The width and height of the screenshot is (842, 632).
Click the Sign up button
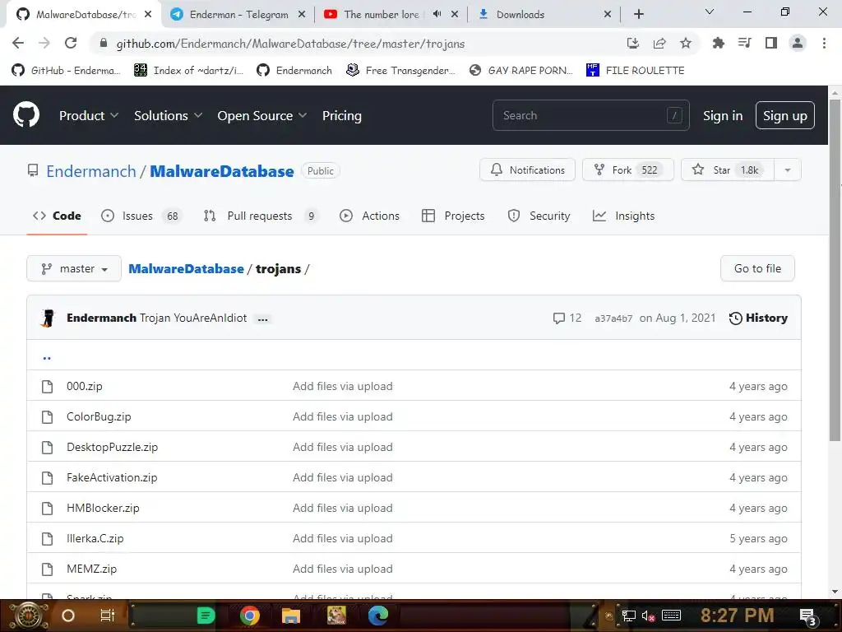(785, 115)
